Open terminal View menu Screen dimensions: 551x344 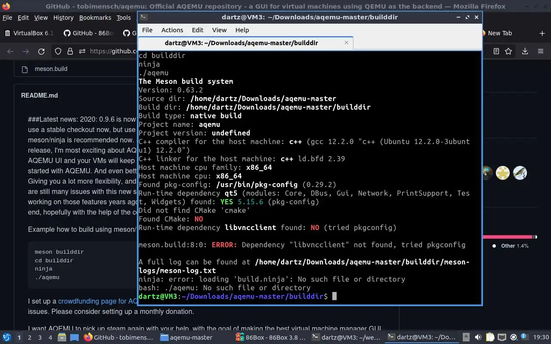click(219, 30)
